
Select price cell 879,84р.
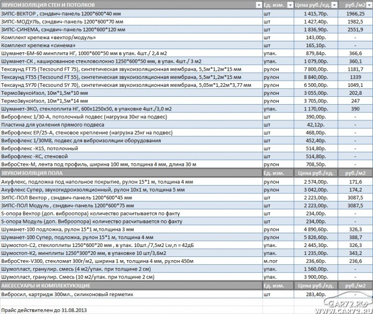[x=316, y=53]
